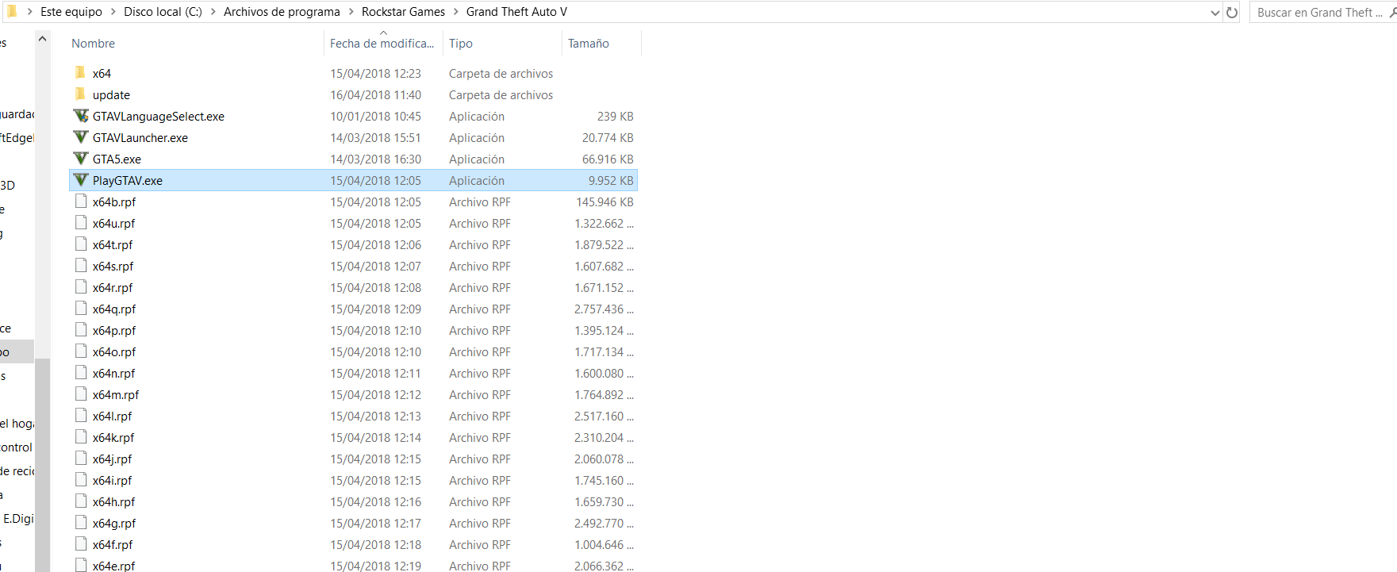Click the x64k.rpf file icon
The width and height of the screenshot is (1397, 572).
click(x=80, y=437)
